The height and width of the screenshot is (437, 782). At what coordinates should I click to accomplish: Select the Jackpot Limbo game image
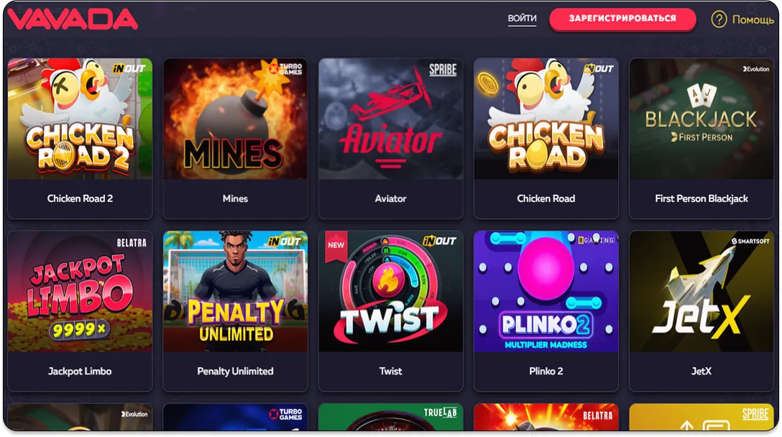(x=80, y=291)
